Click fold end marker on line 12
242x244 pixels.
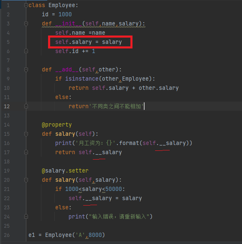click(26, 106)
